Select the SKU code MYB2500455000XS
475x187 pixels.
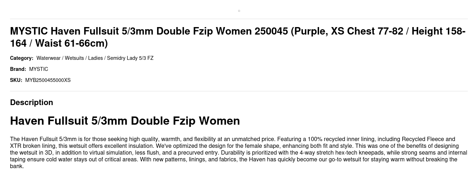48,80
